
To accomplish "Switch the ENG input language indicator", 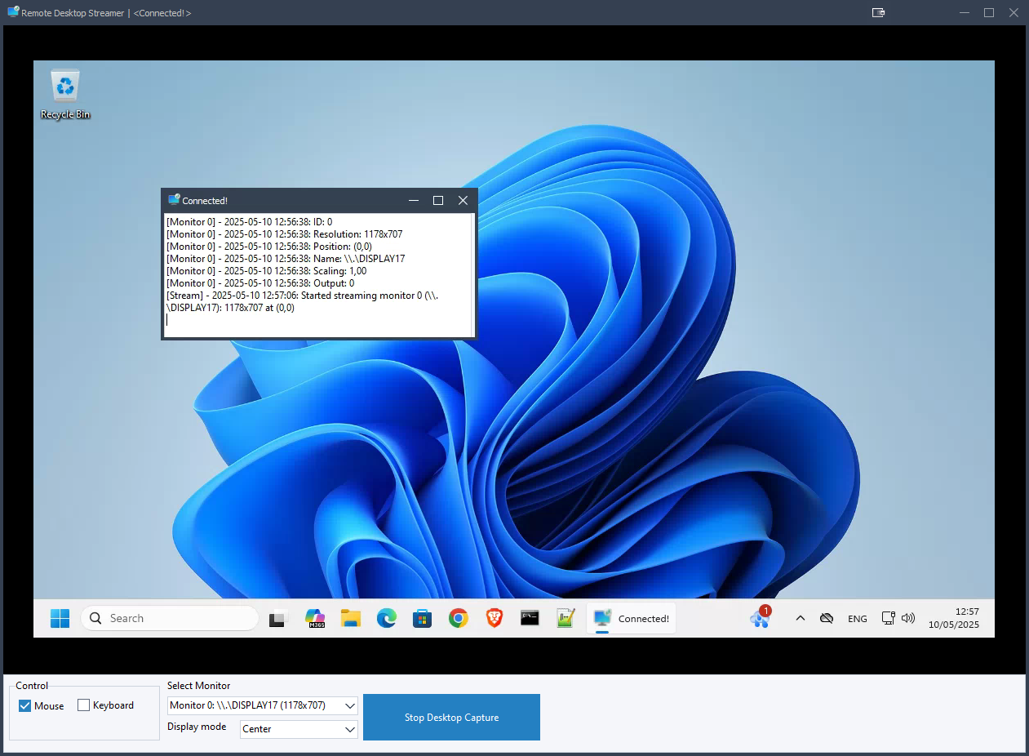I will (858, 619).
